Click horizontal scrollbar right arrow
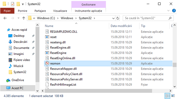This screenshot has height=99, width=177. tap(170, 91)
